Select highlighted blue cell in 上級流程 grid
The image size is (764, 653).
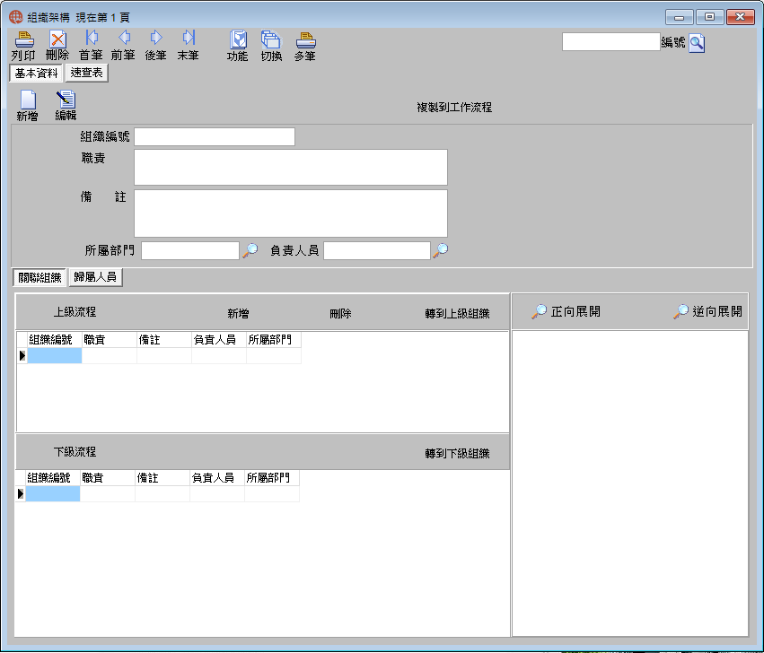pos(54,355)
